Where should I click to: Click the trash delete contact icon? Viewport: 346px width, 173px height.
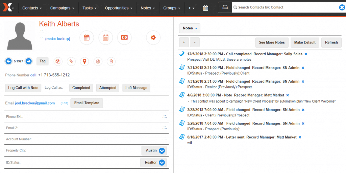[111, 61]
